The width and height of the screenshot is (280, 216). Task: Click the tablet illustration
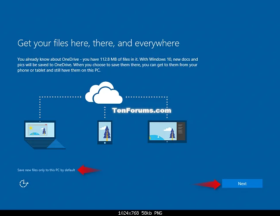point(167,132)
